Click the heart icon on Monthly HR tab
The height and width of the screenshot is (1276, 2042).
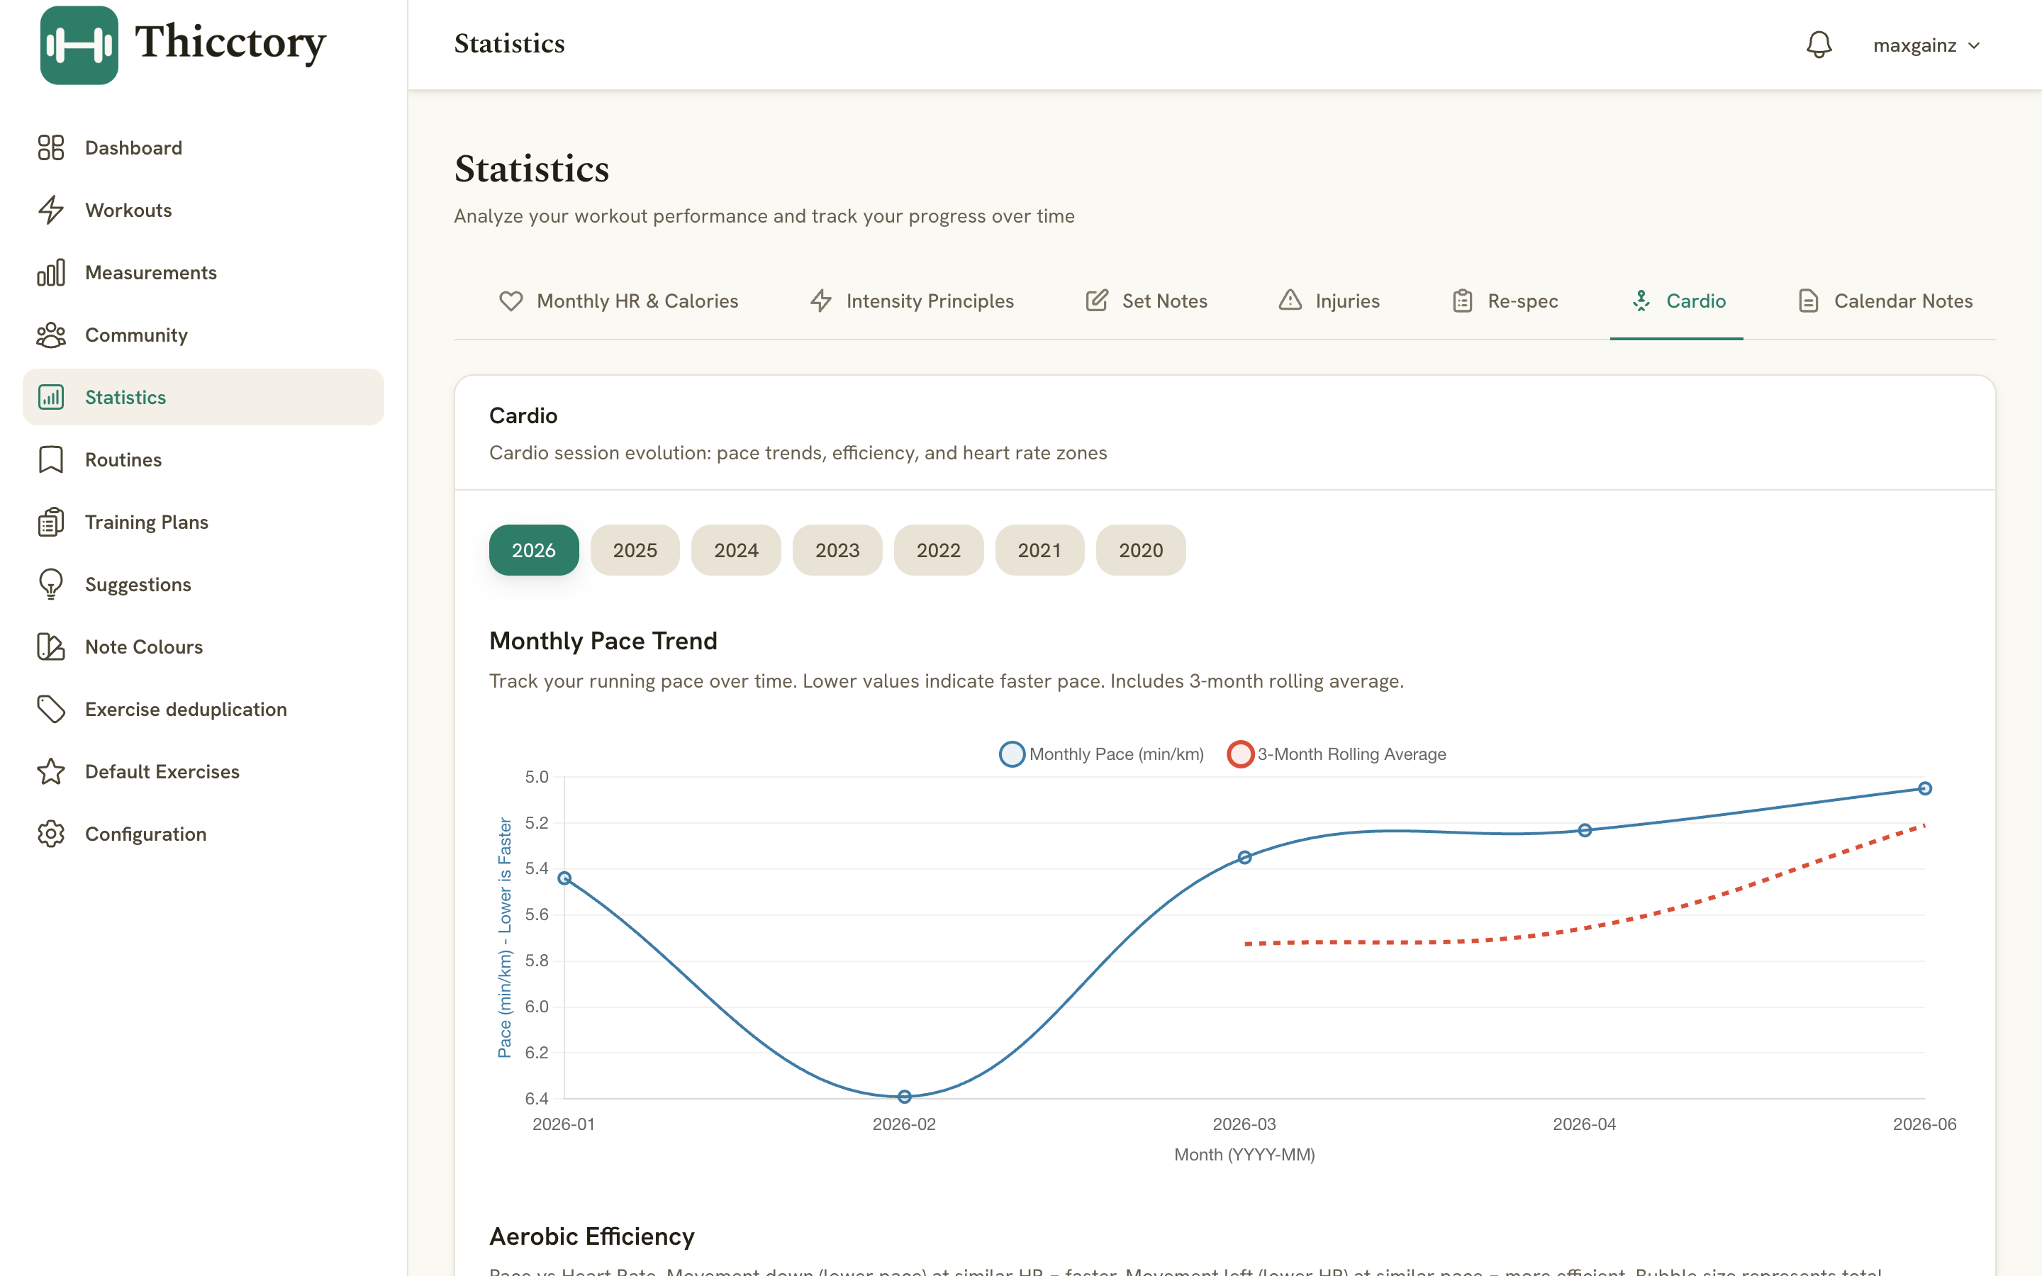click(510, 301)
